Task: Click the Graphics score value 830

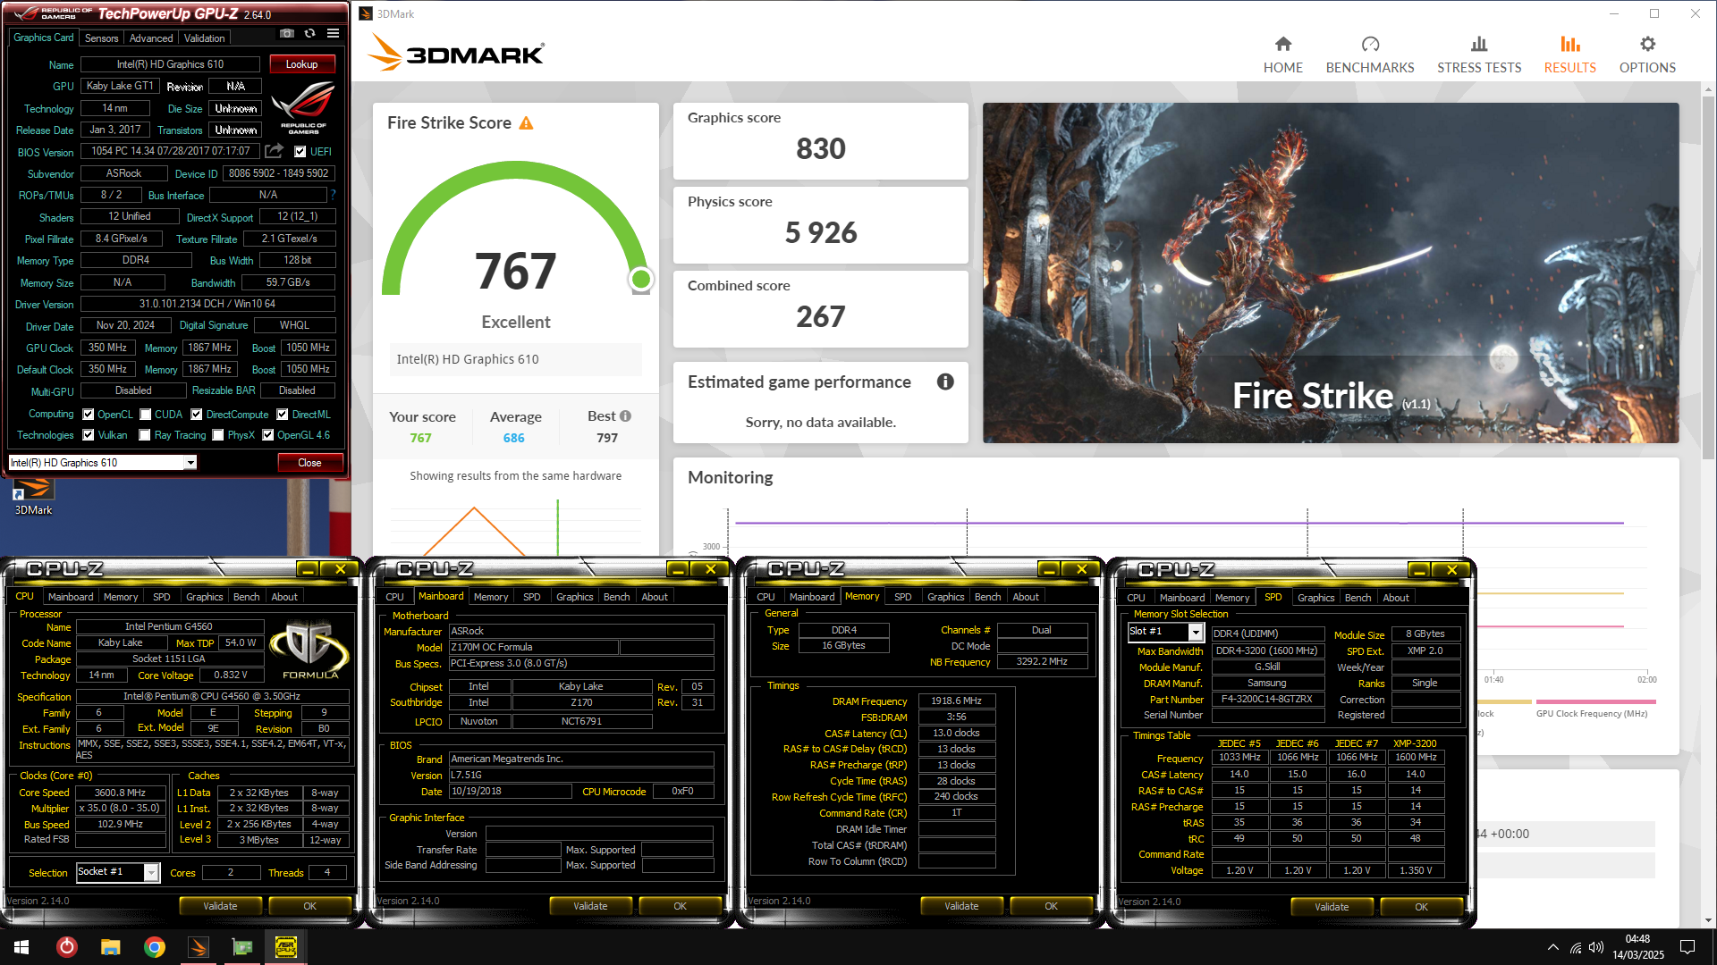Action: pyautogui.click(x=820, y=148)
